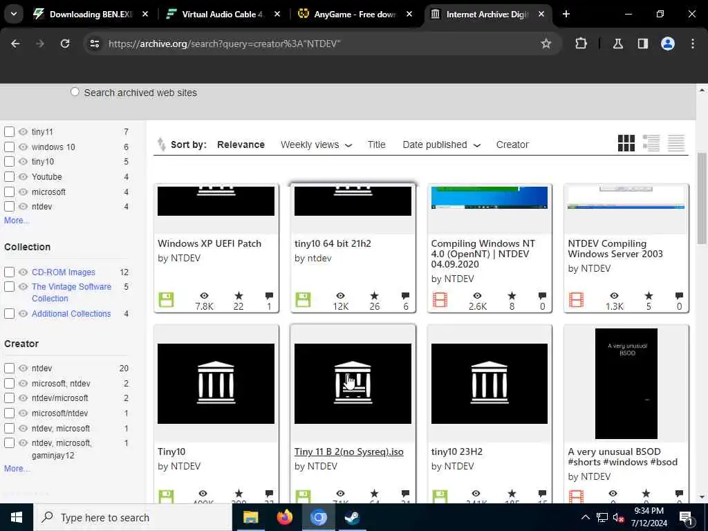
Task: Check the Additional Collections checkbox
Action: (x=9, y=313)
